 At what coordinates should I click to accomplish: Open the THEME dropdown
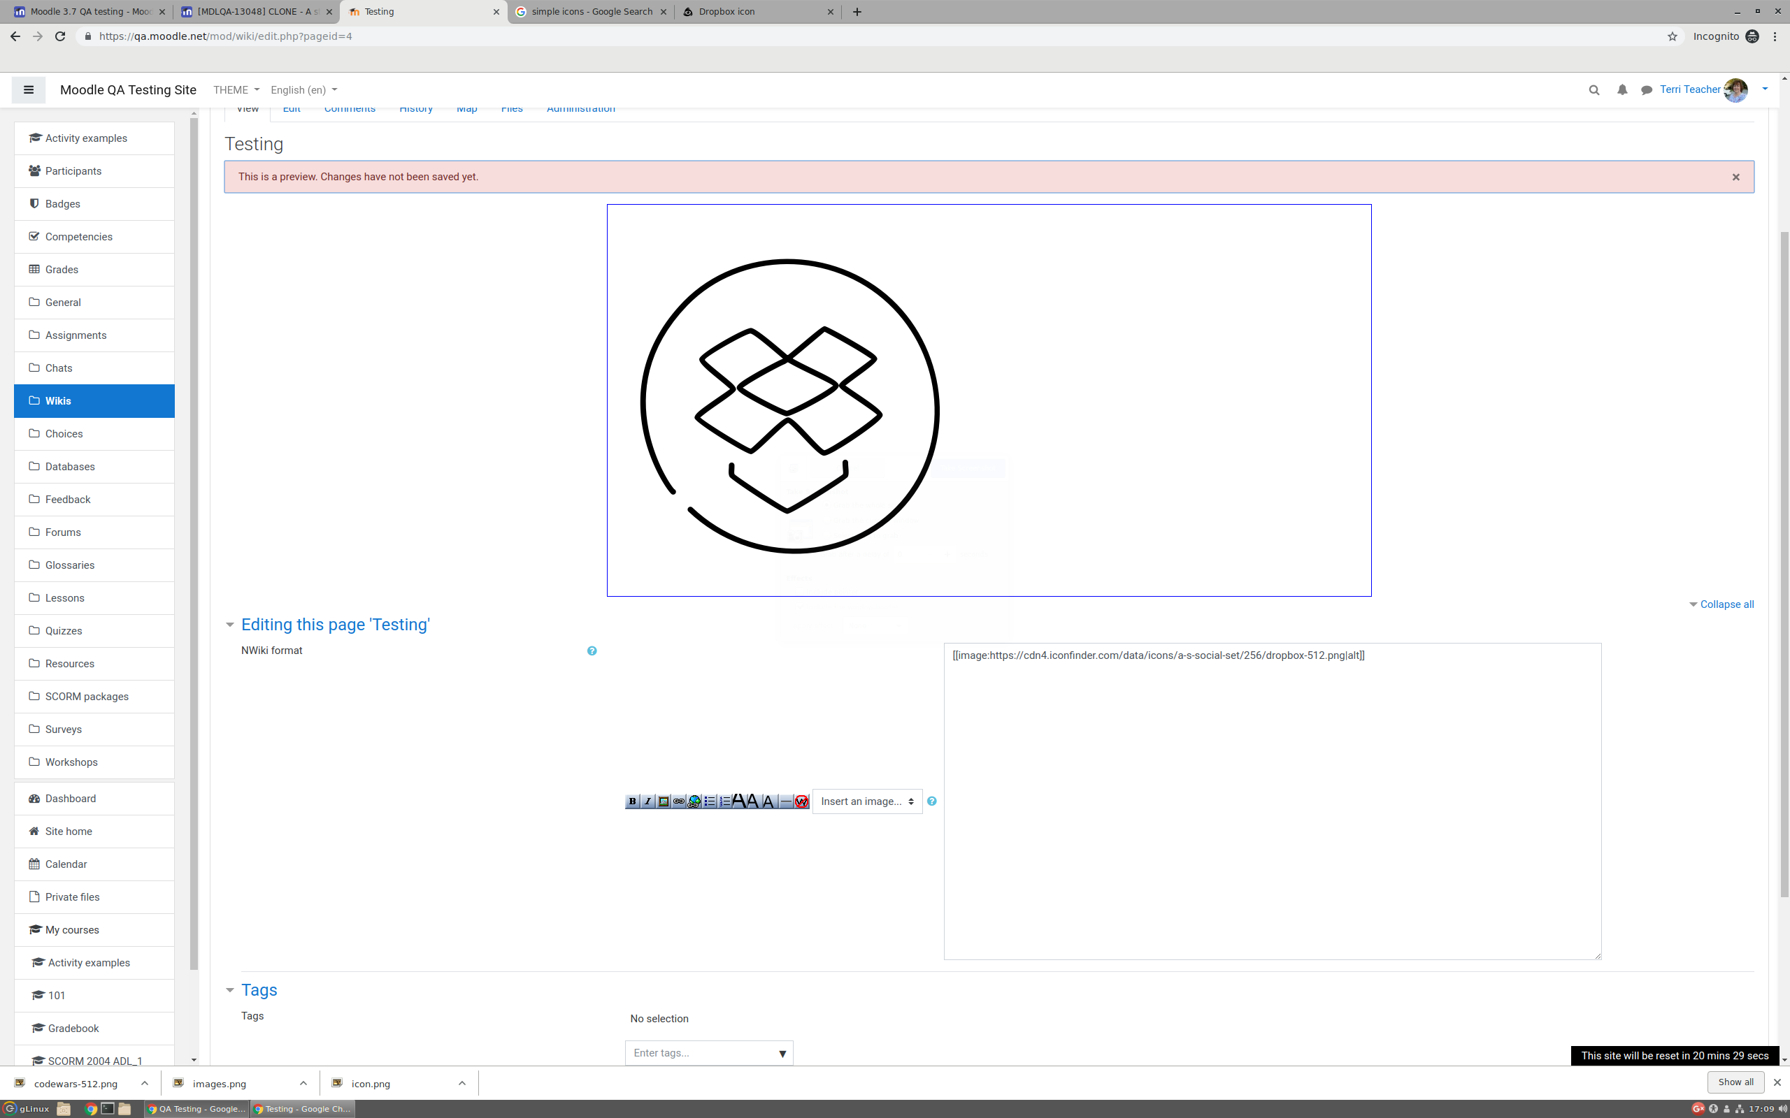(x=236, y=89)
